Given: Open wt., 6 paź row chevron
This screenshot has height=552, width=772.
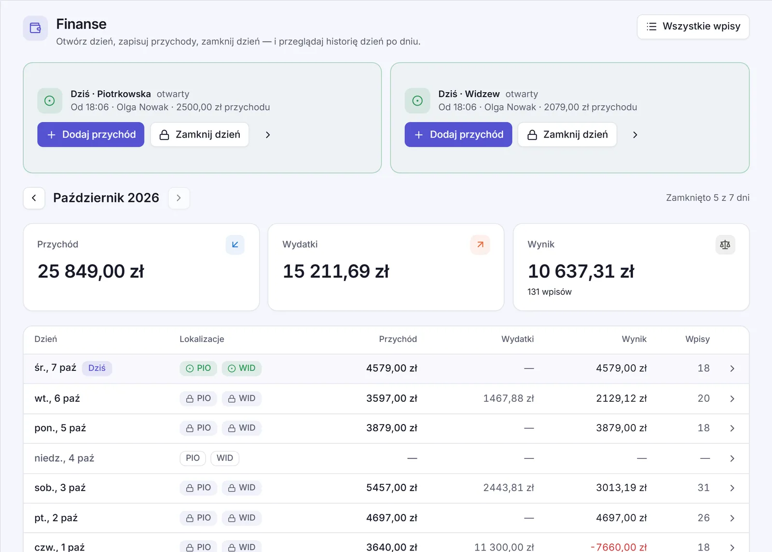Looking at the screenshot, I should pyautogui.click(x=732, y=398).
